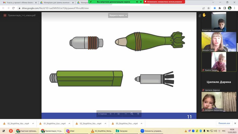Viewport: 238px width, 134px height.
Task: Open the Extensions puzzle-piece menu
Action: pos(220,8)
